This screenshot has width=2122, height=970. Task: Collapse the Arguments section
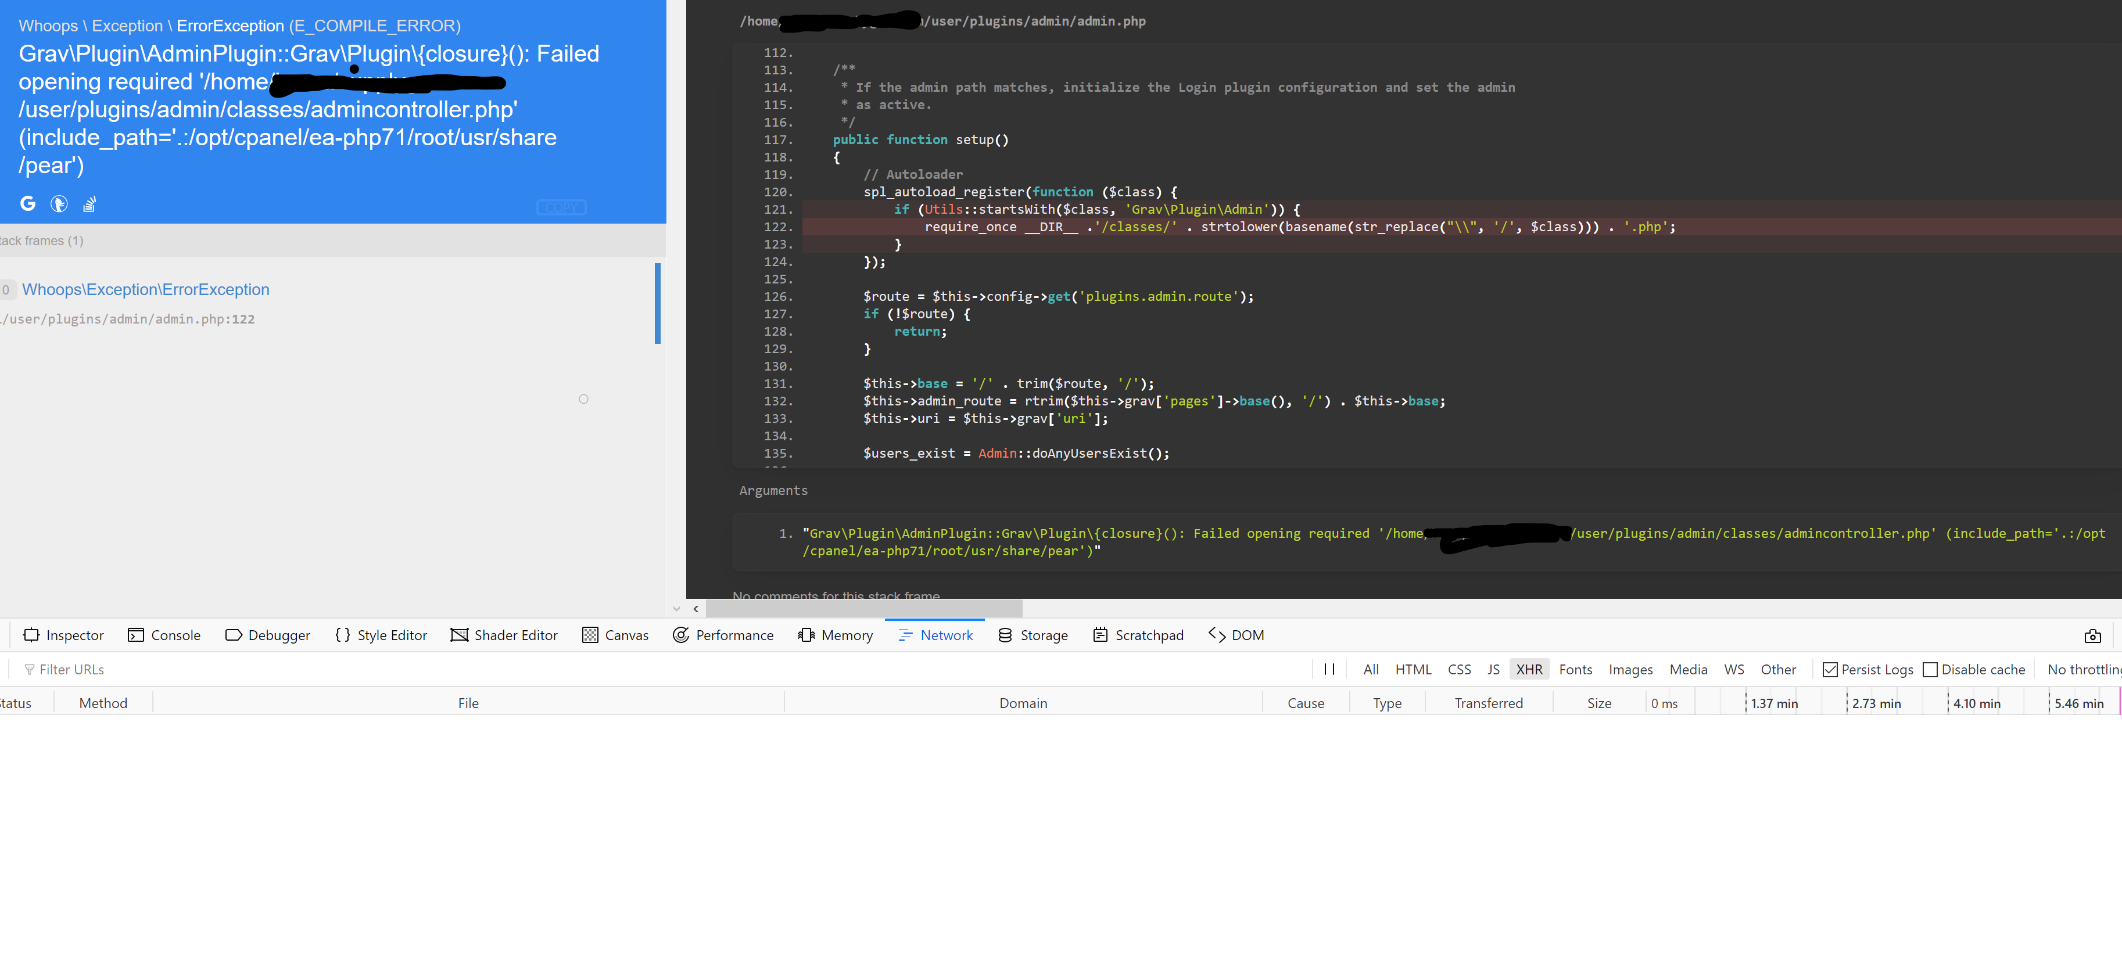pos(773,490)
